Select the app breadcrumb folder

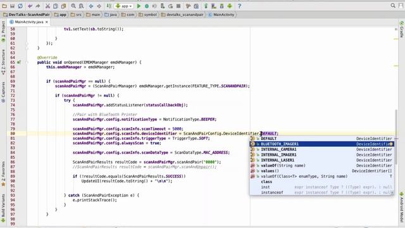(x=60, y=15)
